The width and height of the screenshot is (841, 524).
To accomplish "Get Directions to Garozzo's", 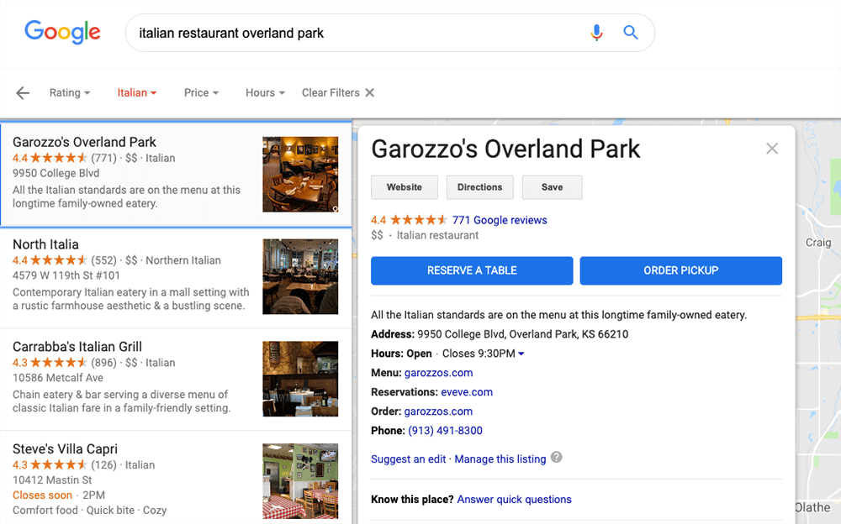I will pyautogui.click(x=479, y=187).
